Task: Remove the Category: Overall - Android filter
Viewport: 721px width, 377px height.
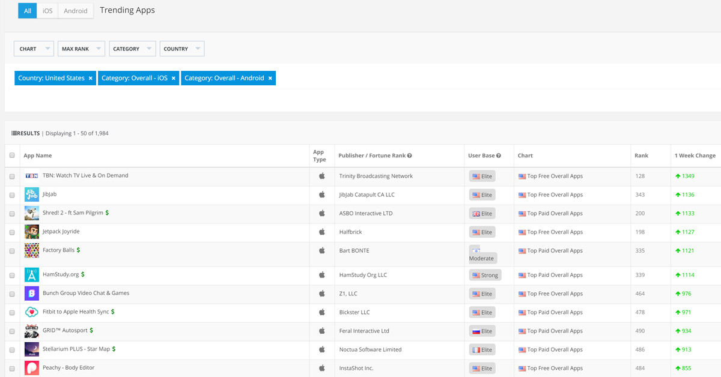Action: pyautogui.click(x=270, y=78)
